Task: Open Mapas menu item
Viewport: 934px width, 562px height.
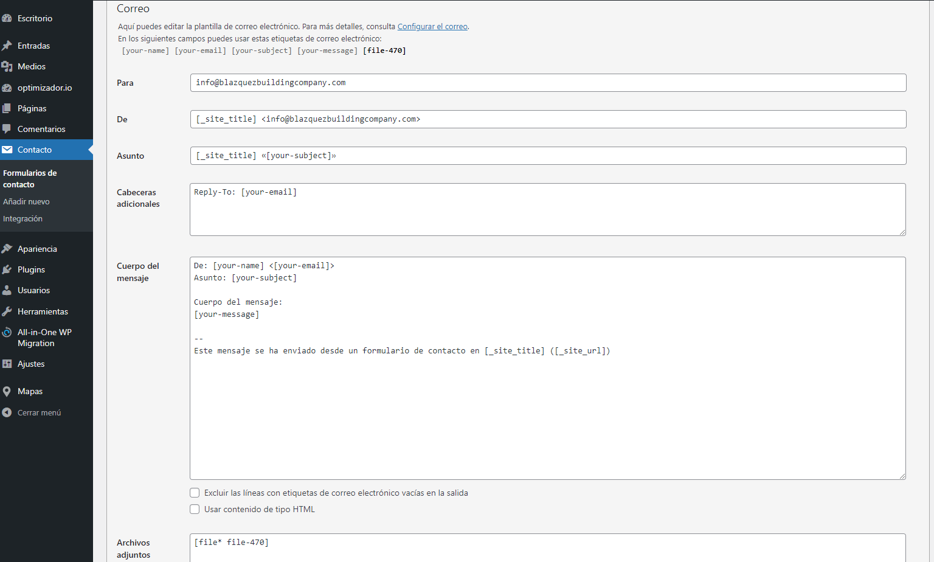Action: click(30, 391)
